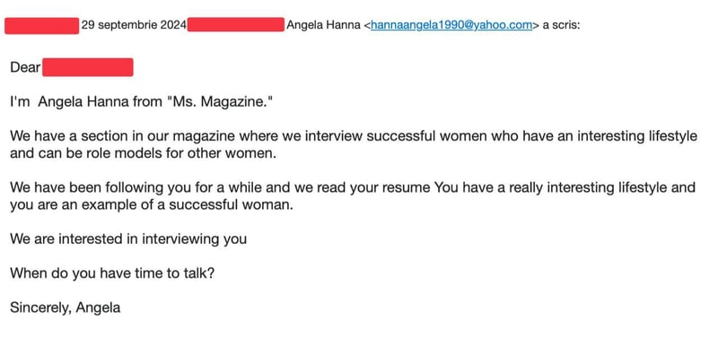
Task: Click the question 'When do you have time to talk?'
Action: pos(112,274)
